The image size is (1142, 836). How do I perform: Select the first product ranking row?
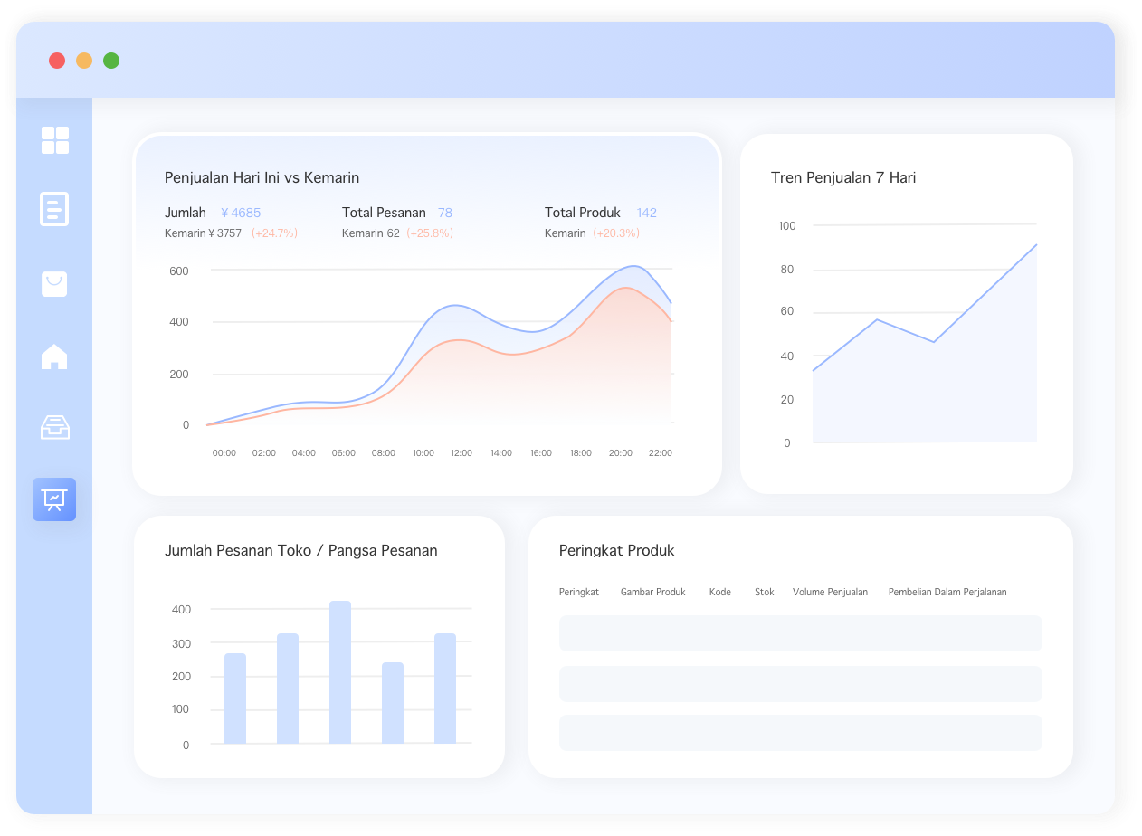[x=801, y=633]
